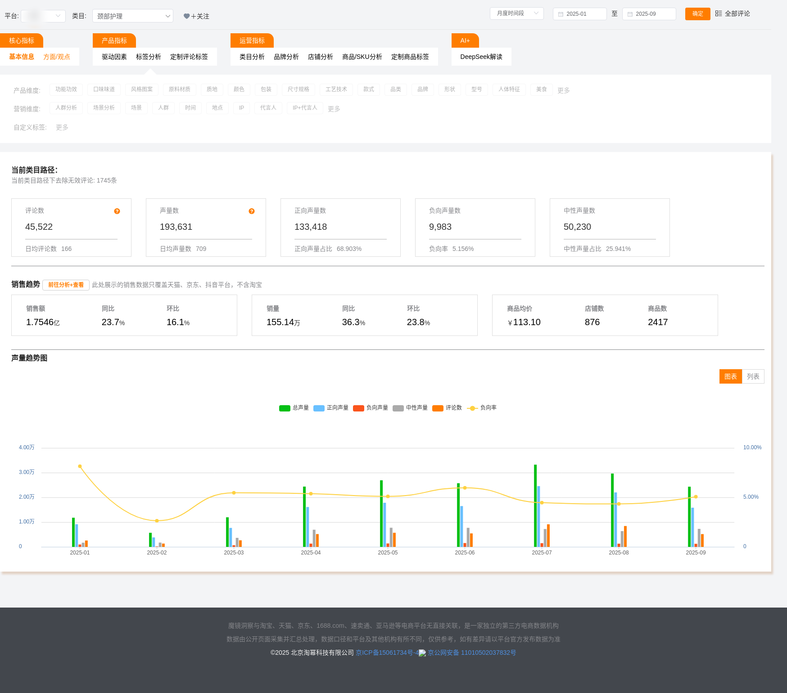Click the orange 确定 confirm button

(697, 14)
